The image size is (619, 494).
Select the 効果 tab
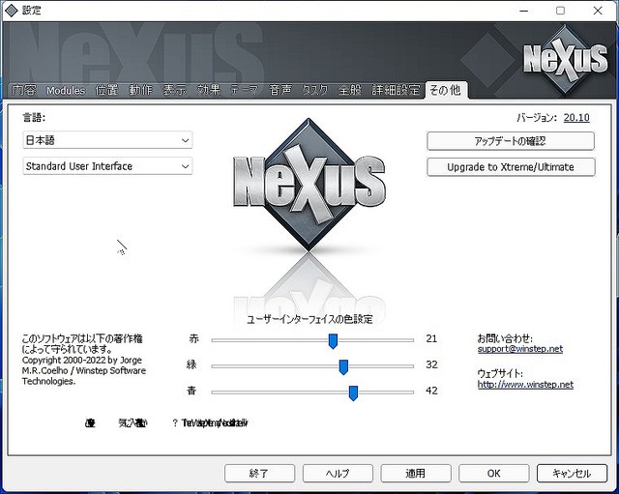point(208,91)
